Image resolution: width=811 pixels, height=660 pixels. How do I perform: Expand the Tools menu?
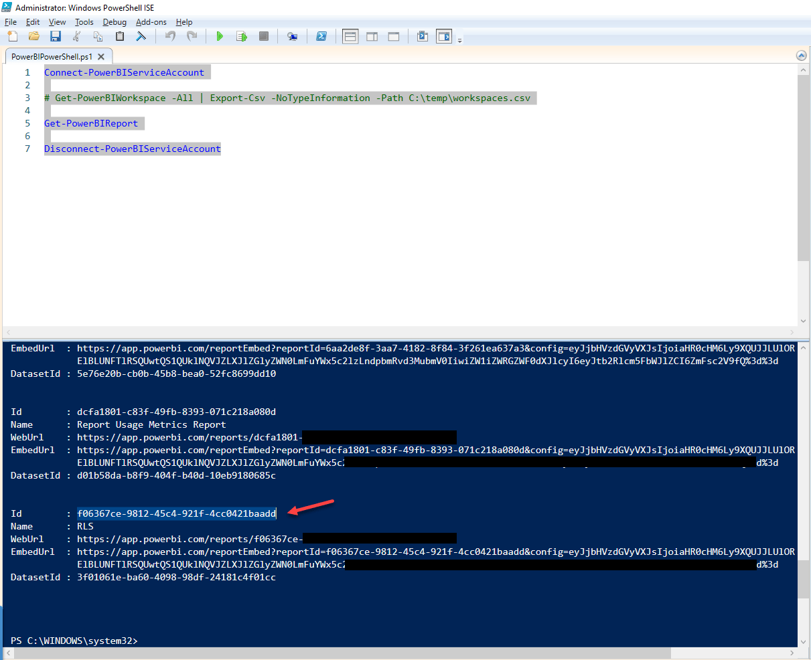pyautogui.click(x=84, y=21)
